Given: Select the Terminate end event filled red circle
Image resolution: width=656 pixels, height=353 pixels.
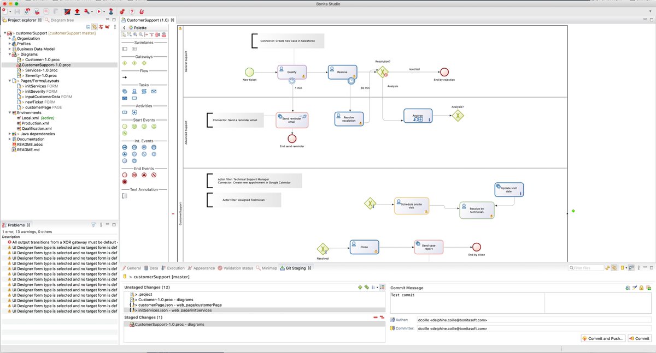Looking at the screenshot, I should [x=125, y=182].
